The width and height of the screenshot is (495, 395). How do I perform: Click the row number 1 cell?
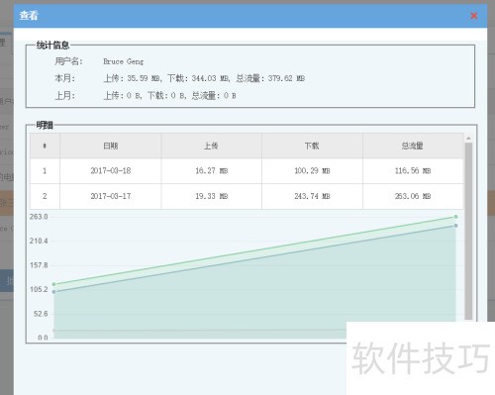pos(45,171)
